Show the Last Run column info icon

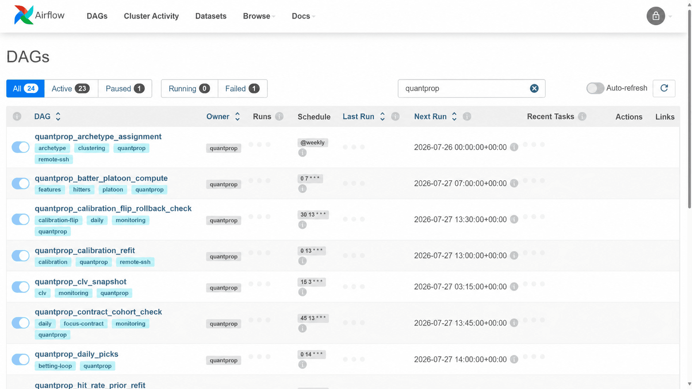click(395, 117)
